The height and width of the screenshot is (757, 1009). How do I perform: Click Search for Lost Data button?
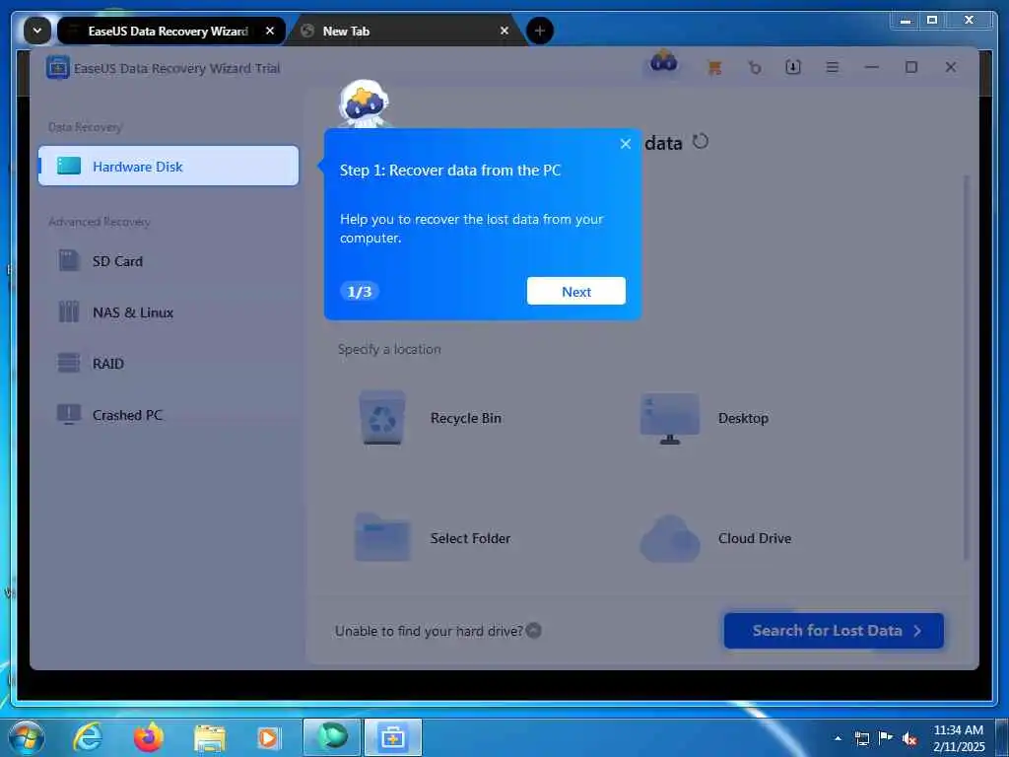834,630
